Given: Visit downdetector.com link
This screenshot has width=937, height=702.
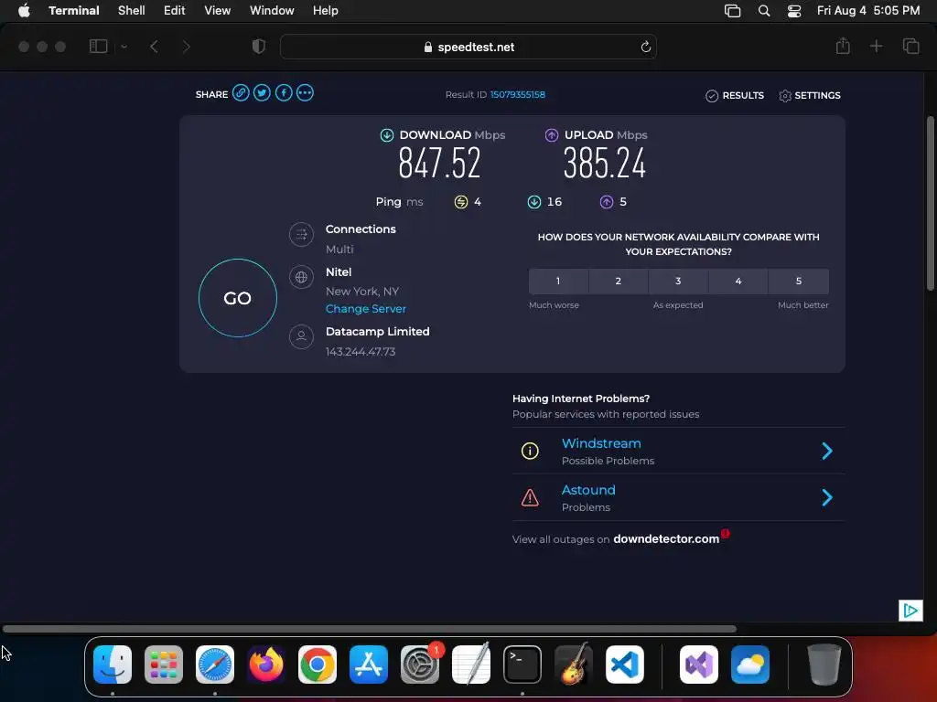Looking at the screenshot, I should click(x=666, y=538).
